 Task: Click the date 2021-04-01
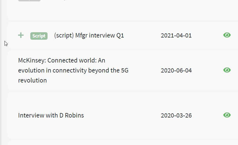[176, 36]
